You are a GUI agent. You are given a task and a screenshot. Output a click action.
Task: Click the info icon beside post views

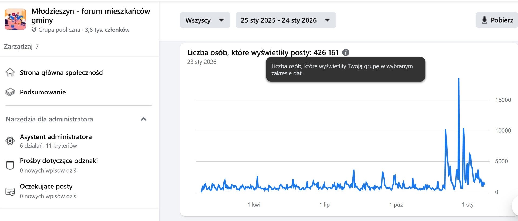(346, 52)
